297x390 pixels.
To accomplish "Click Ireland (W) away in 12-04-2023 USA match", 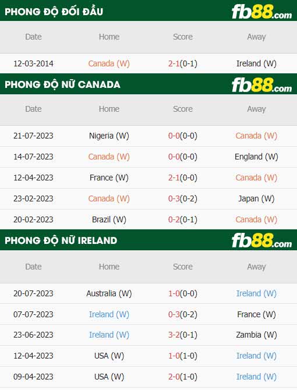I will tap(256, 356).
